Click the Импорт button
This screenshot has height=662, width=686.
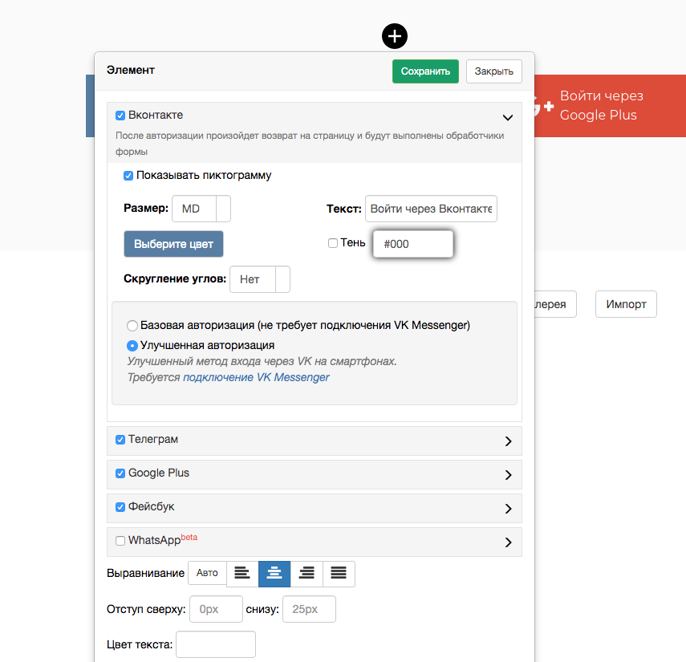pos(626,304)
